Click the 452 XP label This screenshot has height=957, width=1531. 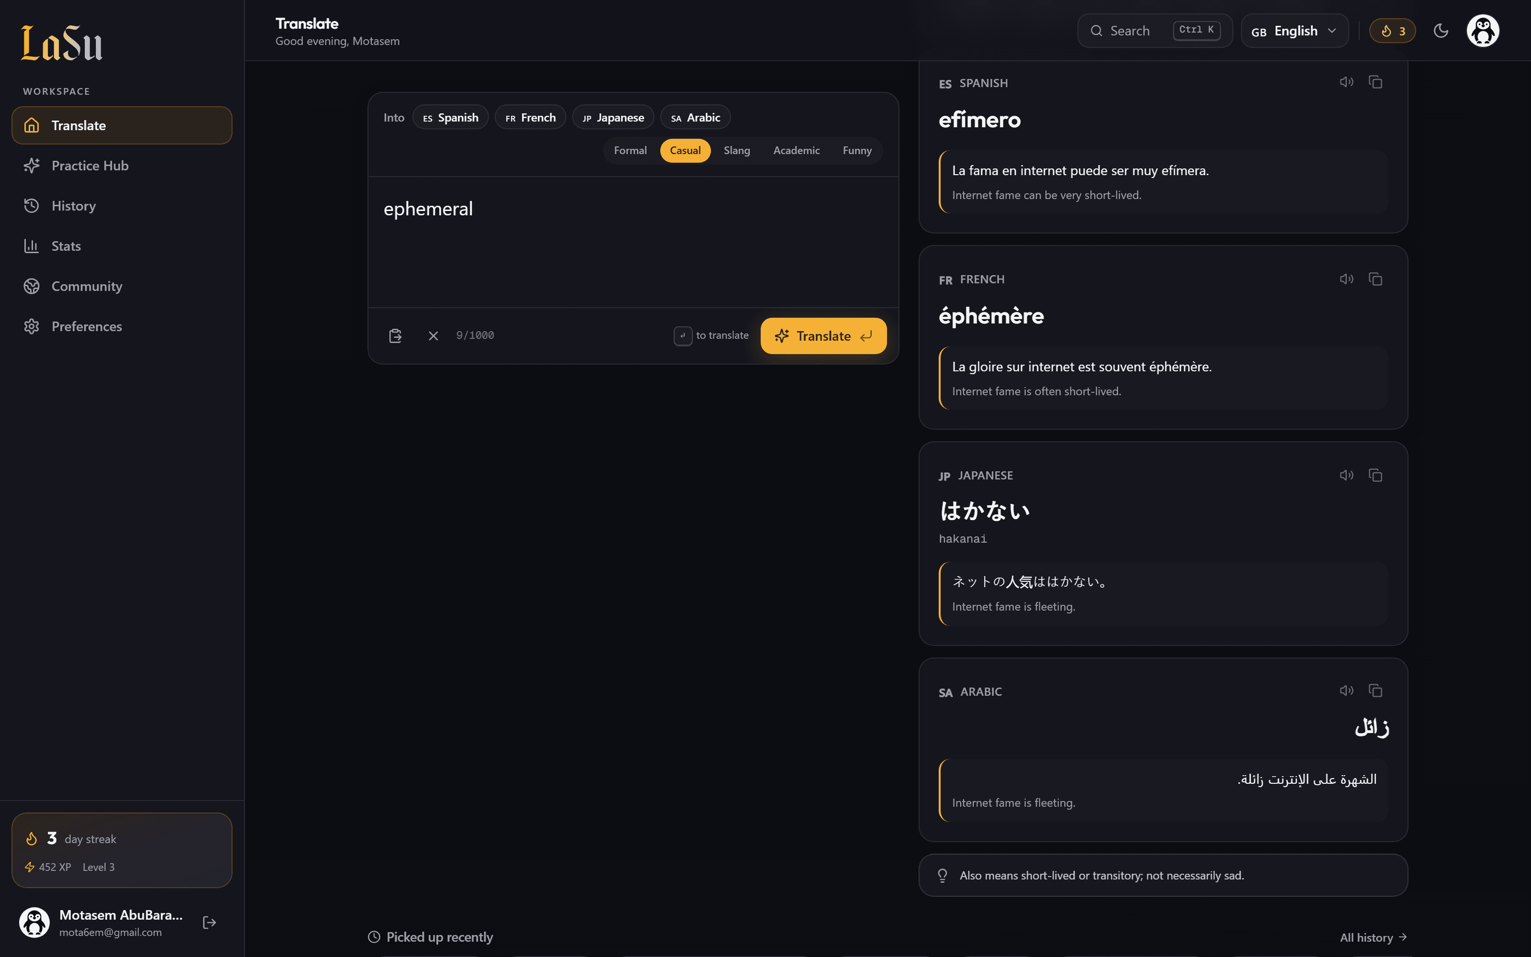click(x=55, y=867)
